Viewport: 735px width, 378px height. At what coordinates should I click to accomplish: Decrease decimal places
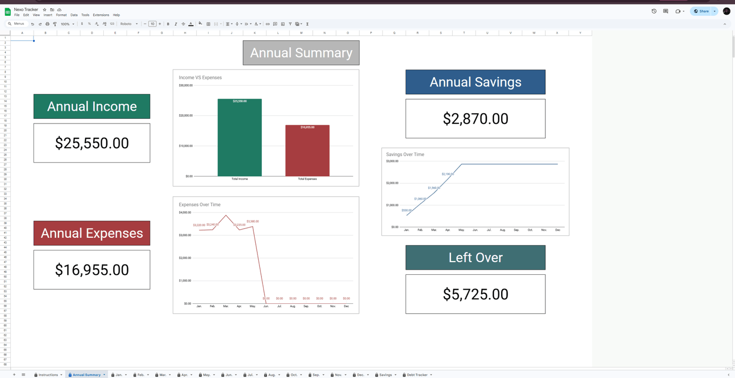pyautogui.click(x=97, y=24)
